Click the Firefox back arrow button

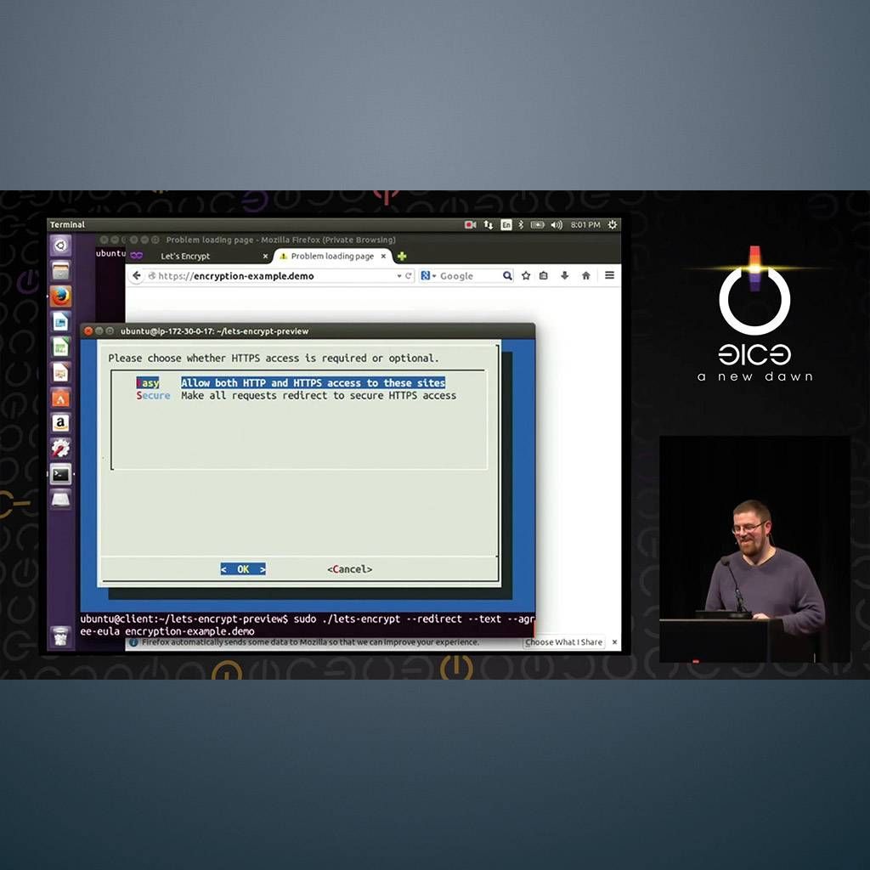[138, 276]
